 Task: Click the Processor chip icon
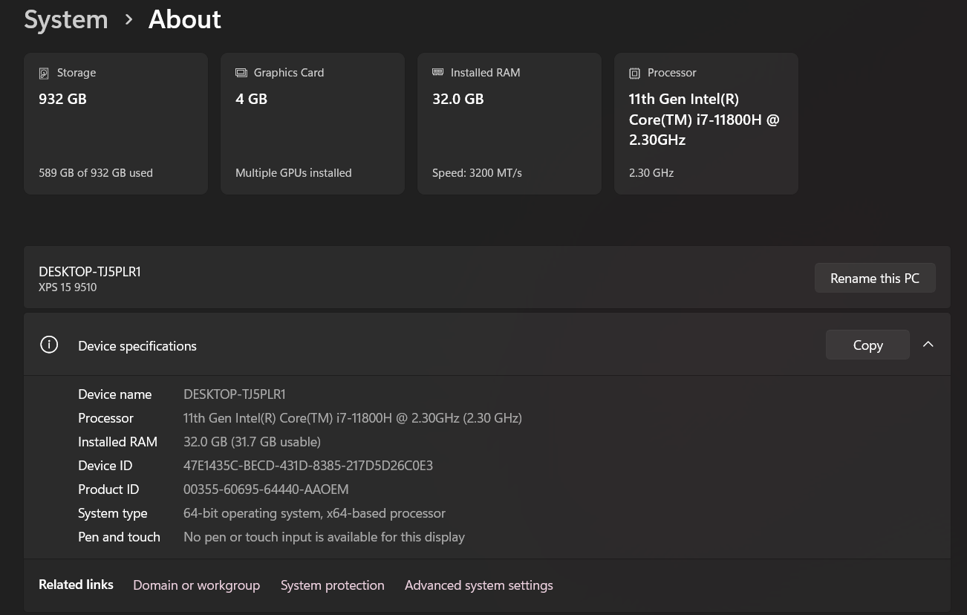634,73
